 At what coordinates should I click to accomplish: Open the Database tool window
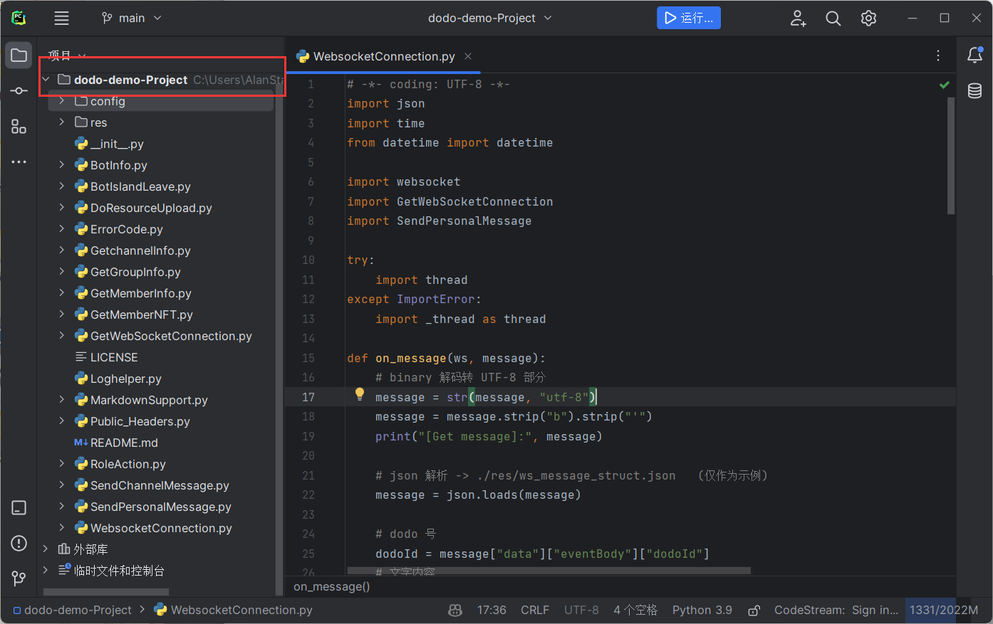coord(974,91)
